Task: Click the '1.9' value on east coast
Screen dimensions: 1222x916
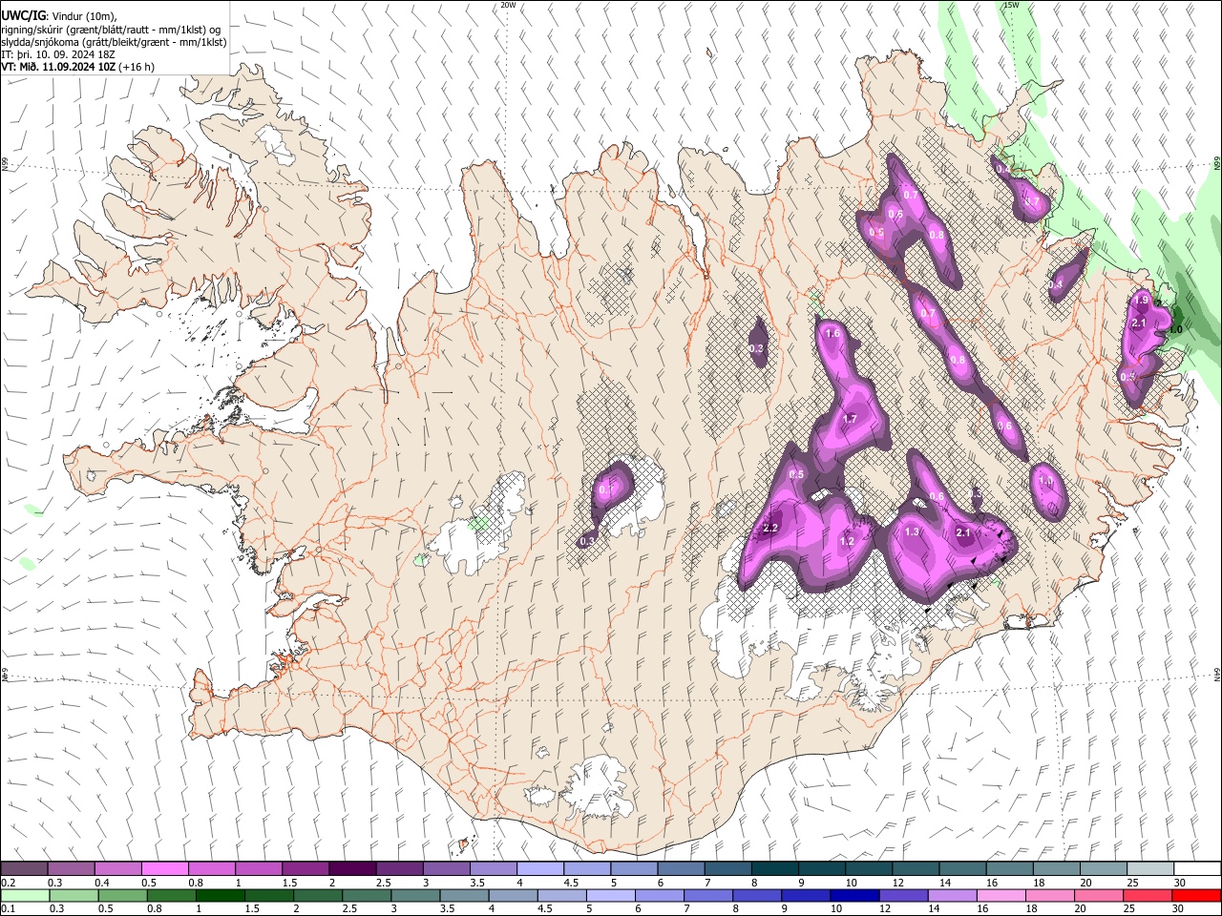Action: click(1140, 301)
